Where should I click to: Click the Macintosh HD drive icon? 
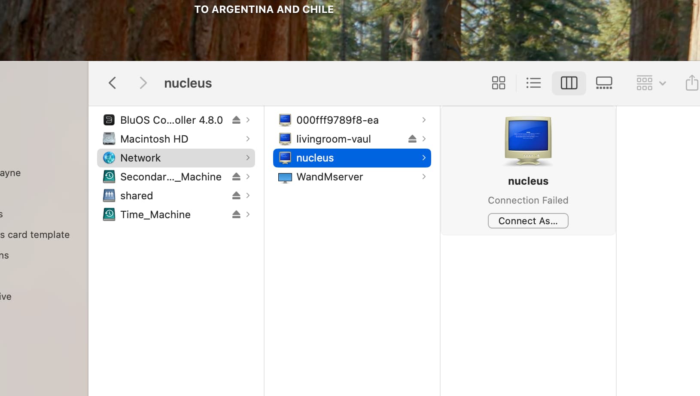click(x=109, y=139)
